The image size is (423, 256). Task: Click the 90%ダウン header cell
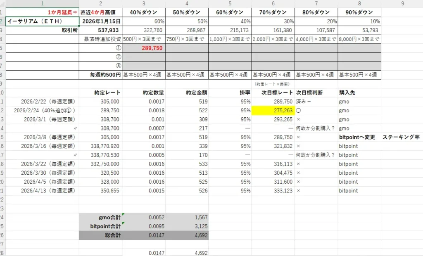pos(358,12)
